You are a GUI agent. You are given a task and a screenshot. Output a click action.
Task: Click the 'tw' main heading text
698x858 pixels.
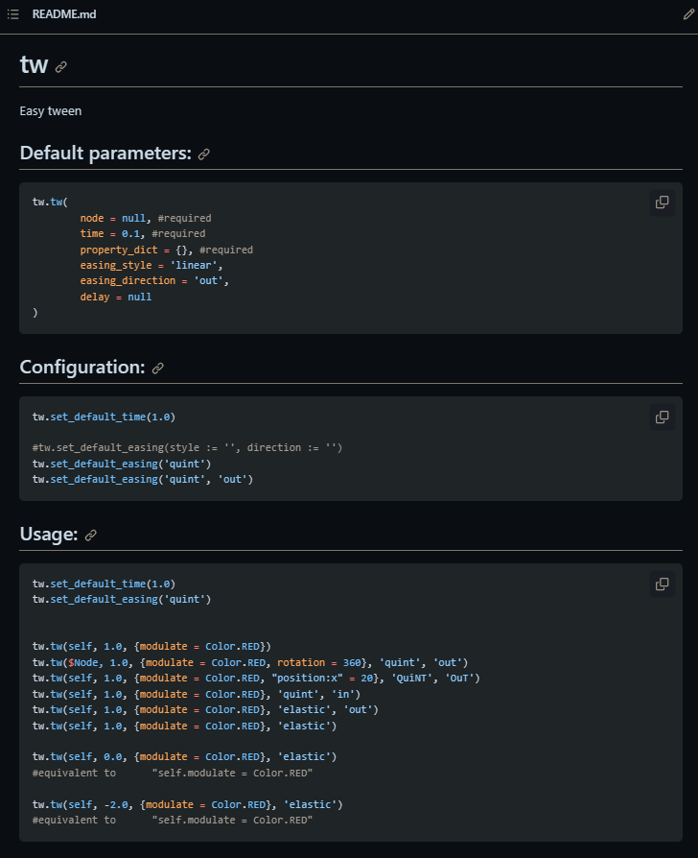pos(34,64)
